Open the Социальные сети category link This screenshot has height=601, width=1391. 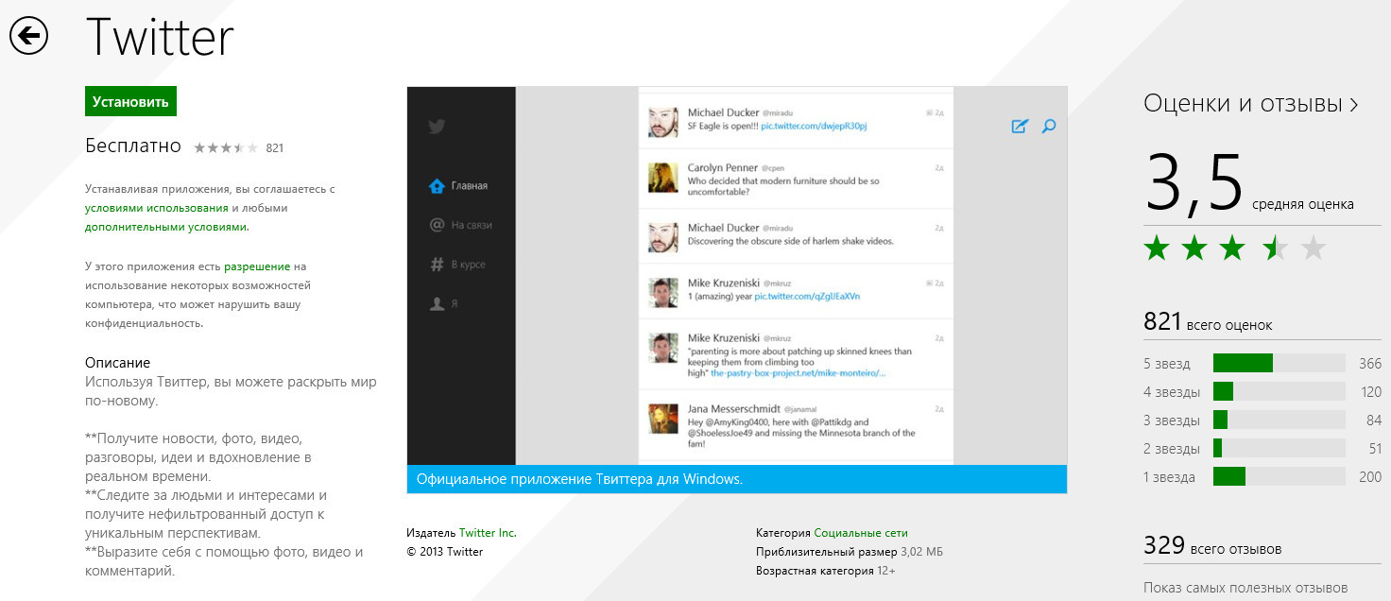click(x=860, y=533)
